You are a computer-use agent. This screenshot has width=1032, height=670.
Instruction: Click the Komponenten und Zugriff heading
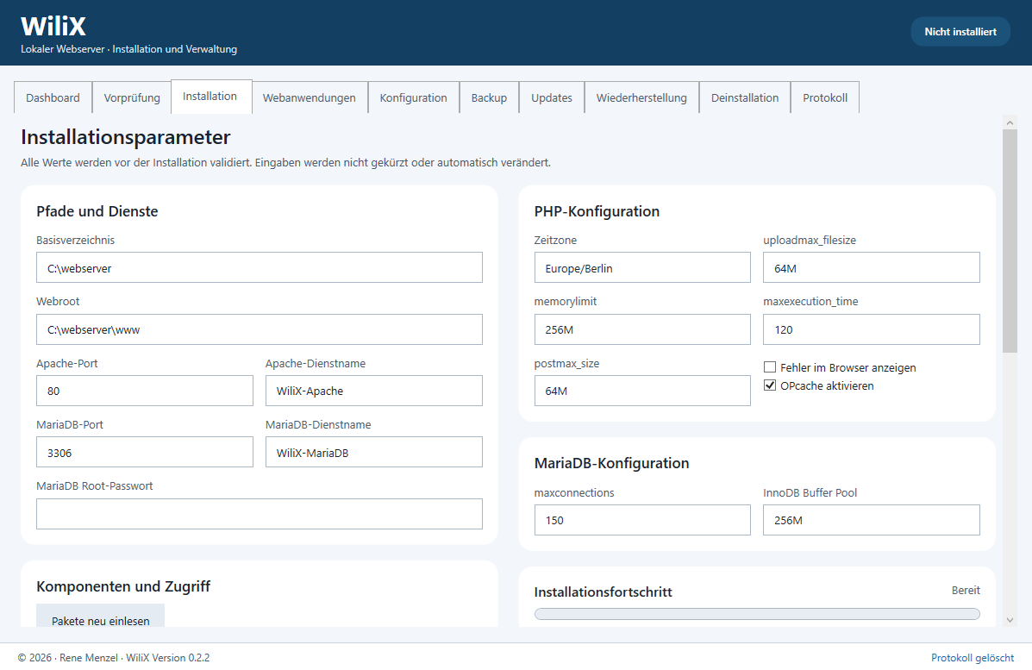123,586
